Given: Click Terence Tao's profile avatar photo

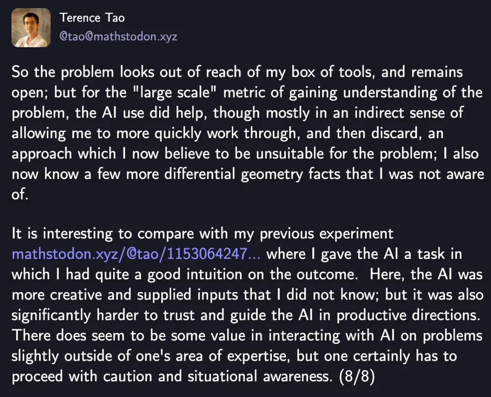Looking at the screenshot, I should point(31,28).
